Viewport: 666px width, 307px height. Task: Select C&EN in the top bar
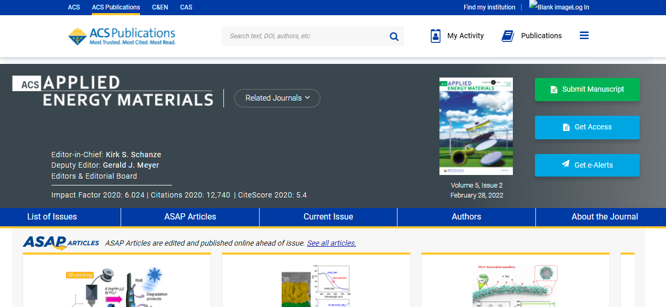point(160,7)
